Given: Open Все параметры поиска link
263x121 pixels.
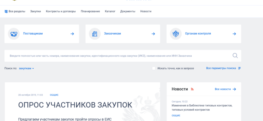Looking at the screenshot, I should pyautogui.click(x=221, y=68).
